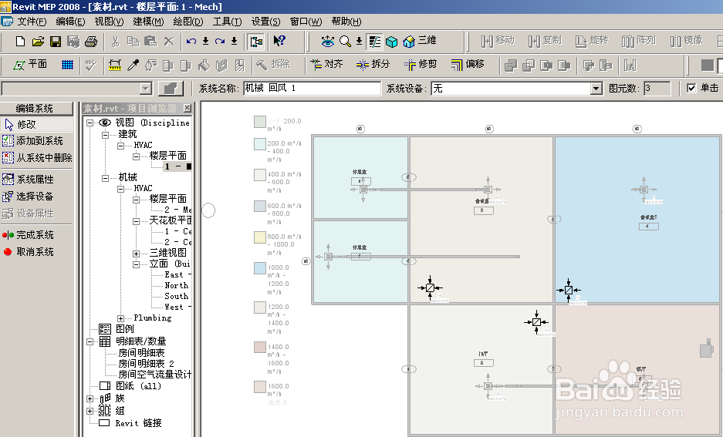
Task: Select 房间明细表 2 in browser
Action: tap(146, 364)
